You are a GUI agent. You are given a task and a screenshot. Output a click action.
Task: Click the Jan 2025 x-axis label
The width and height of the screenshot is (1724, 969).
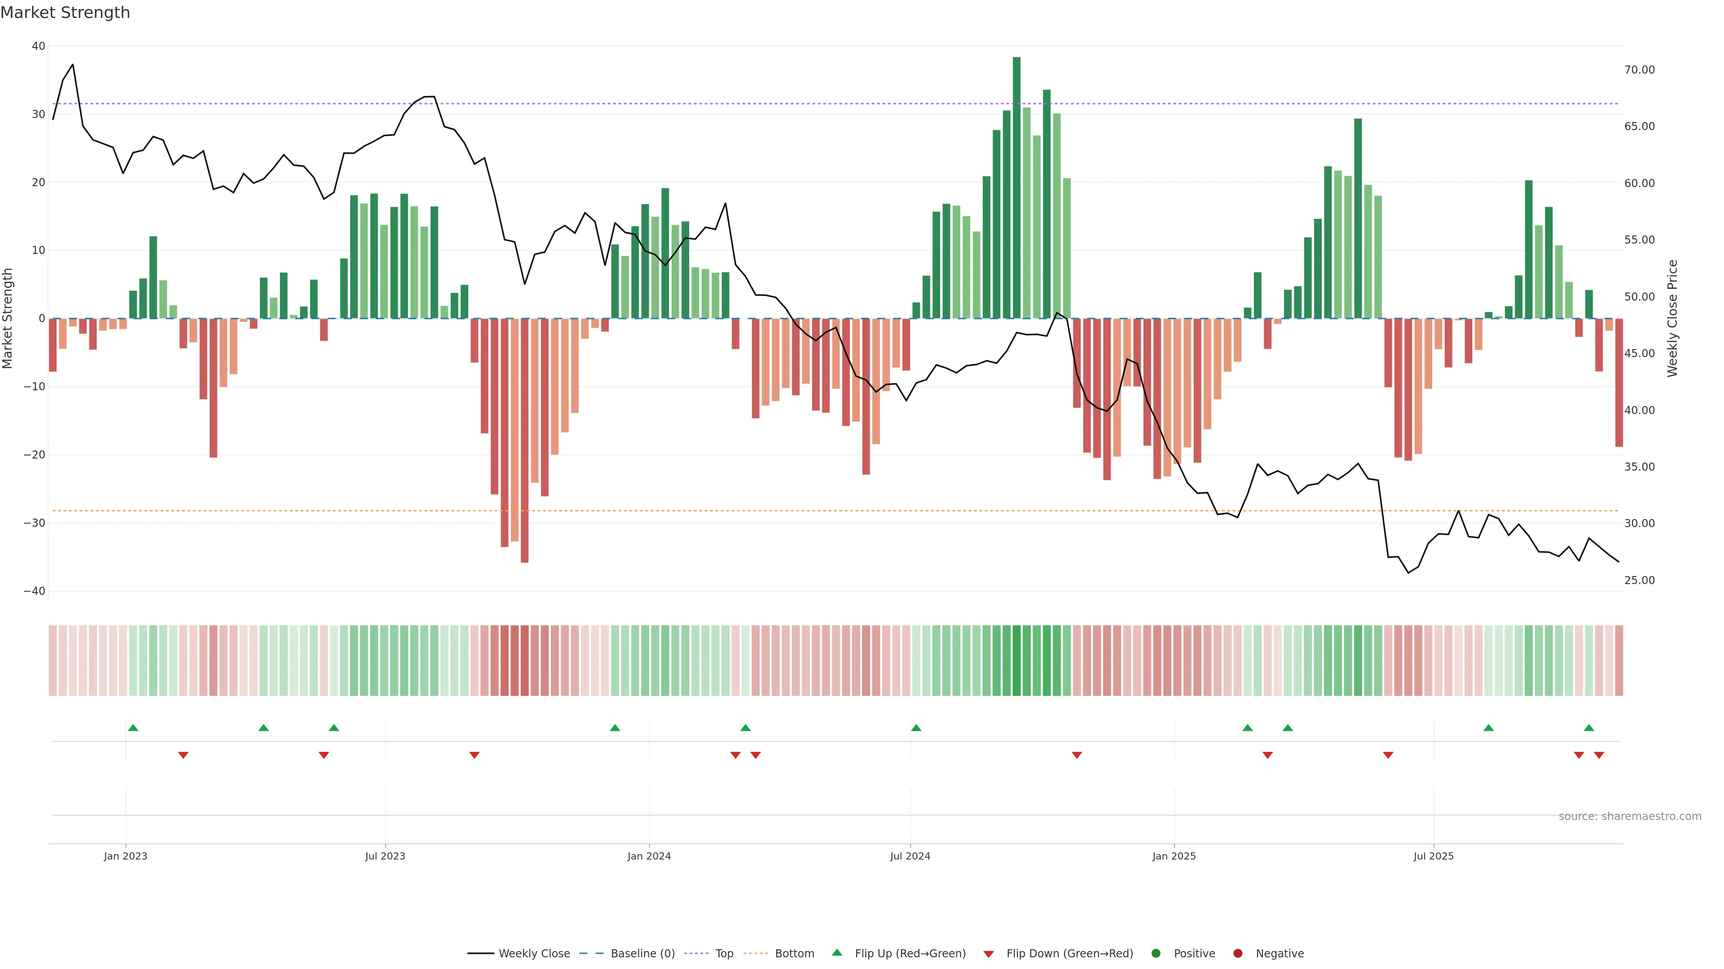click(1173, 856)
